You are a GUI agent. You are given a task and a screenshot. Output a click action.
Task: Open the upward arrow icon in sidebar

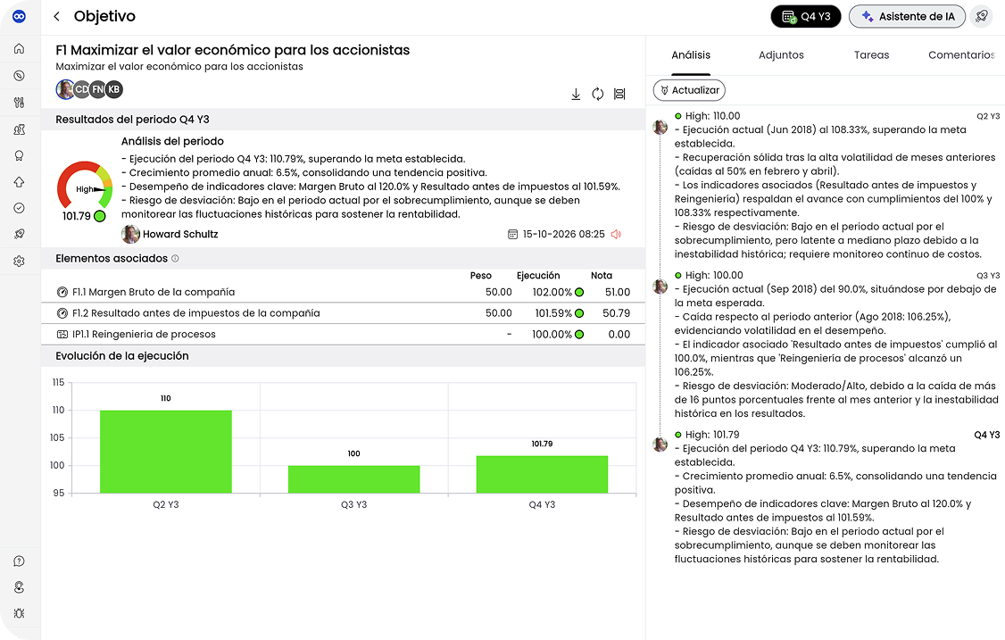point(20,182)
